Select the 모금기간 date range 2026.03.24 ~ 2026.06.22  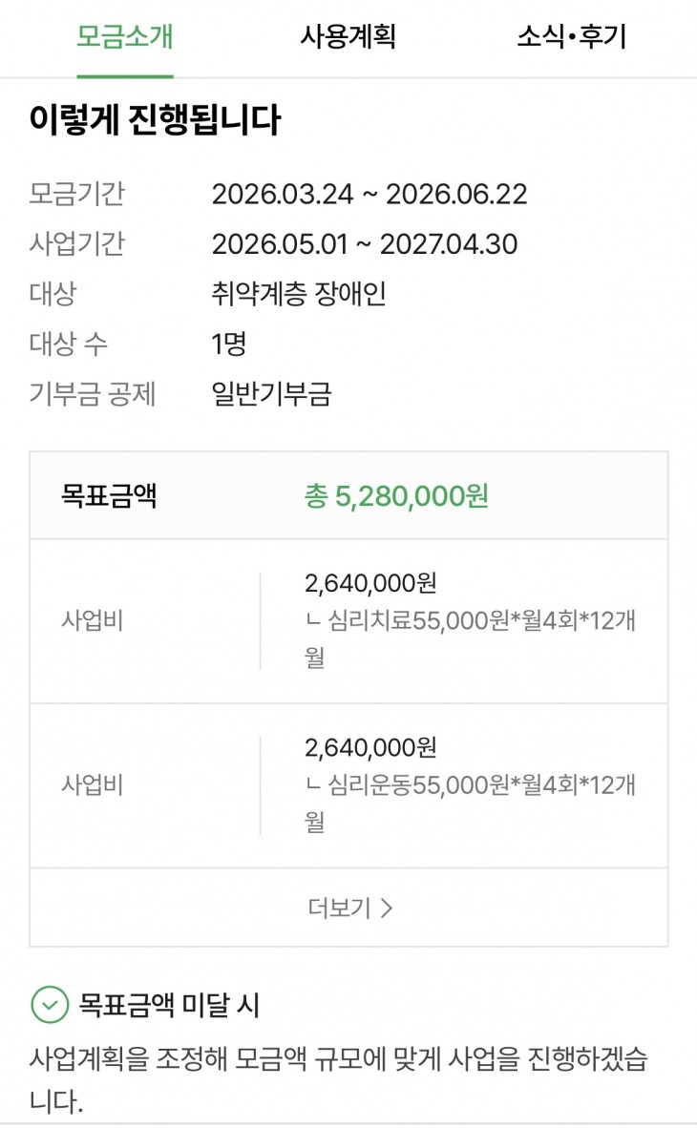coord(369,195)
